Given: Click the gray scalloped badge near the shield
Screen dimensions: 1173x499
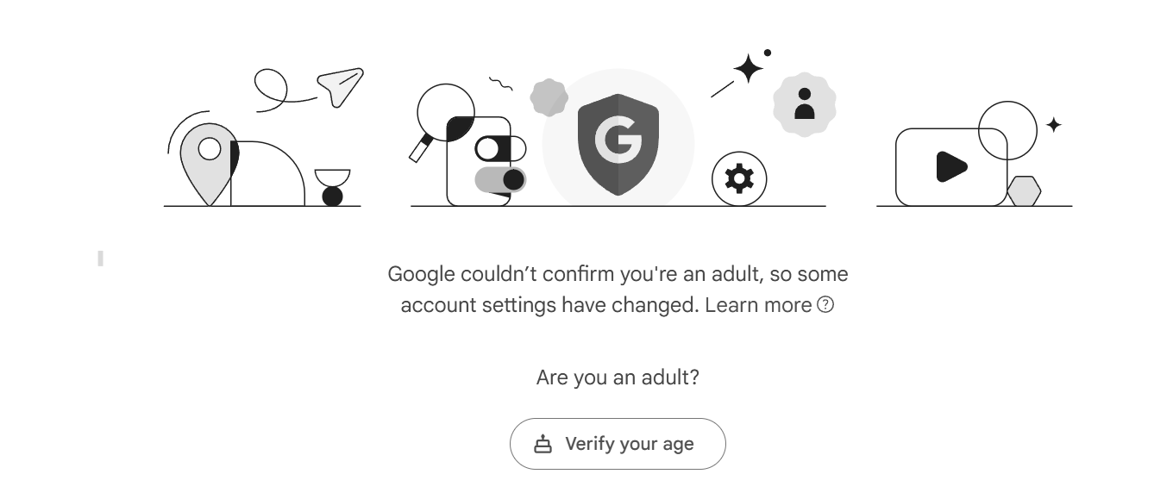Looking at the screenshot, I should point(549,97).
